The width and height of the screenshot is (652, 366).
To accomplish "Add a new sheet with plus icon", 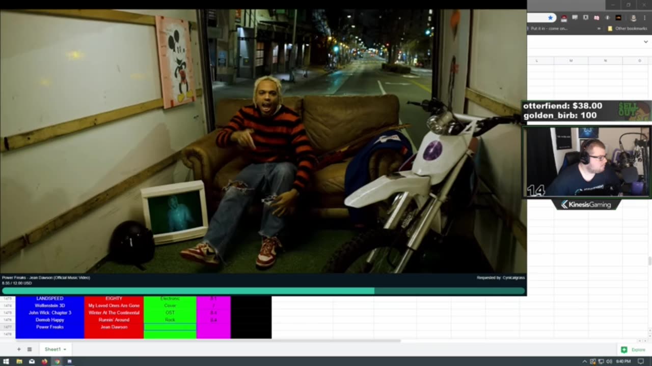I will point(19,349).
